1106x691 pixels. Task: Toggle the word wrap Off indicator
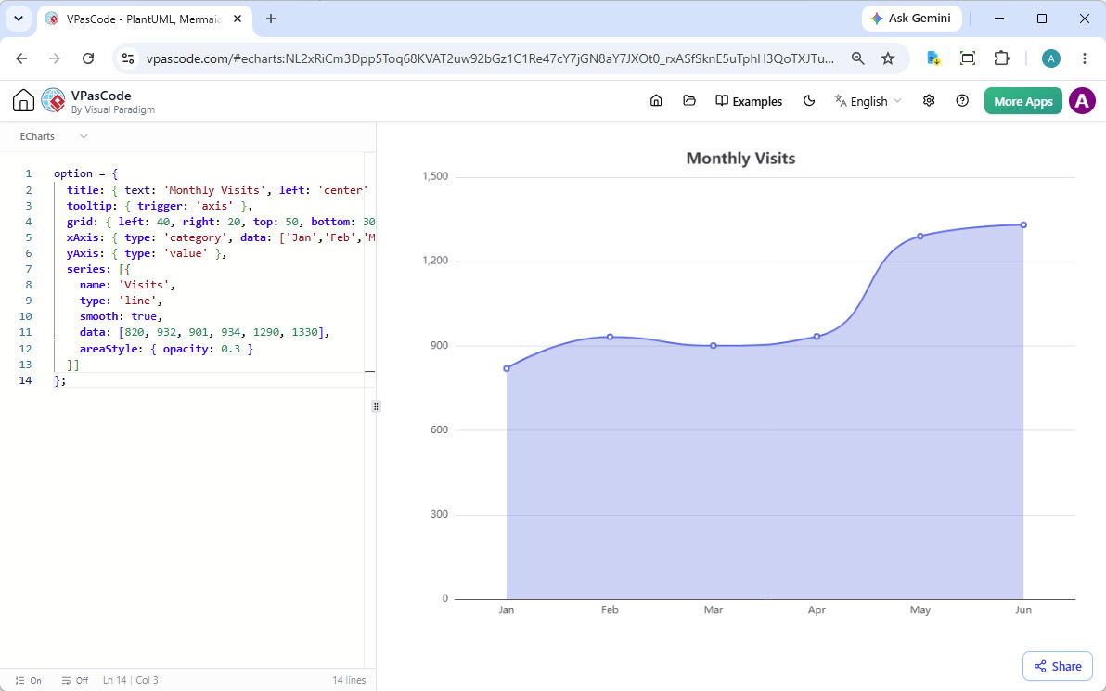tap(75, 681)
